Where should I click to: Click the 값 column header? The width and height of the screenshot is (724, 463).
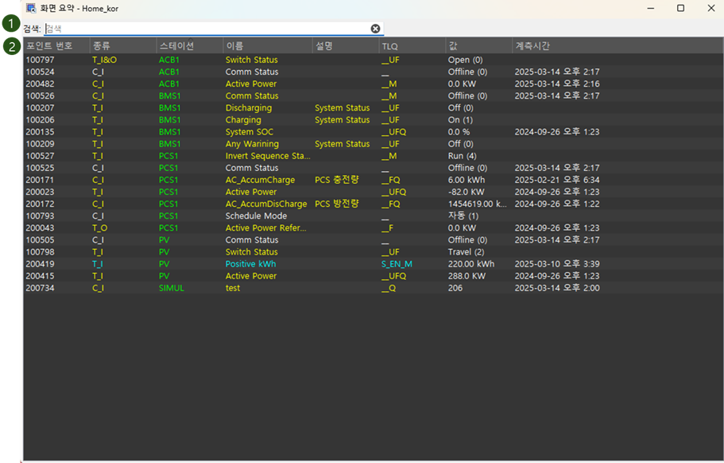(x=453, y=46)
